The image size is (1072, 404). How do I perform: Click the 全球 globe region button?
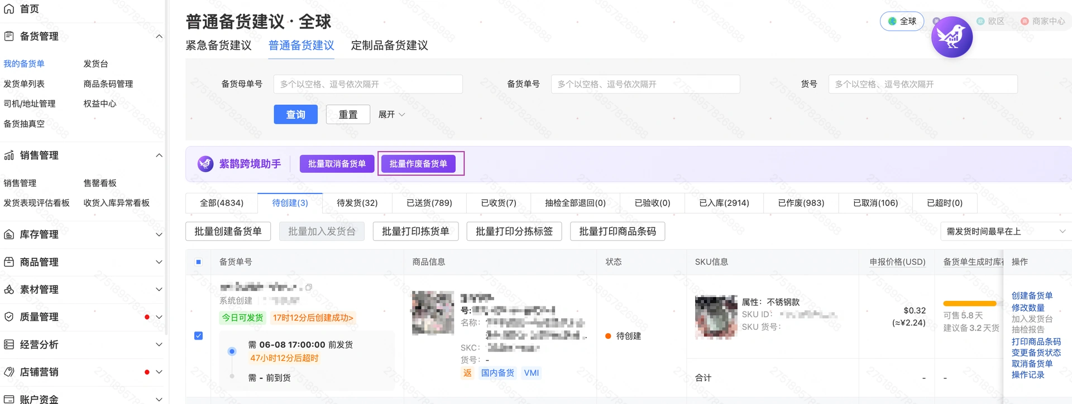pos(902,21)
